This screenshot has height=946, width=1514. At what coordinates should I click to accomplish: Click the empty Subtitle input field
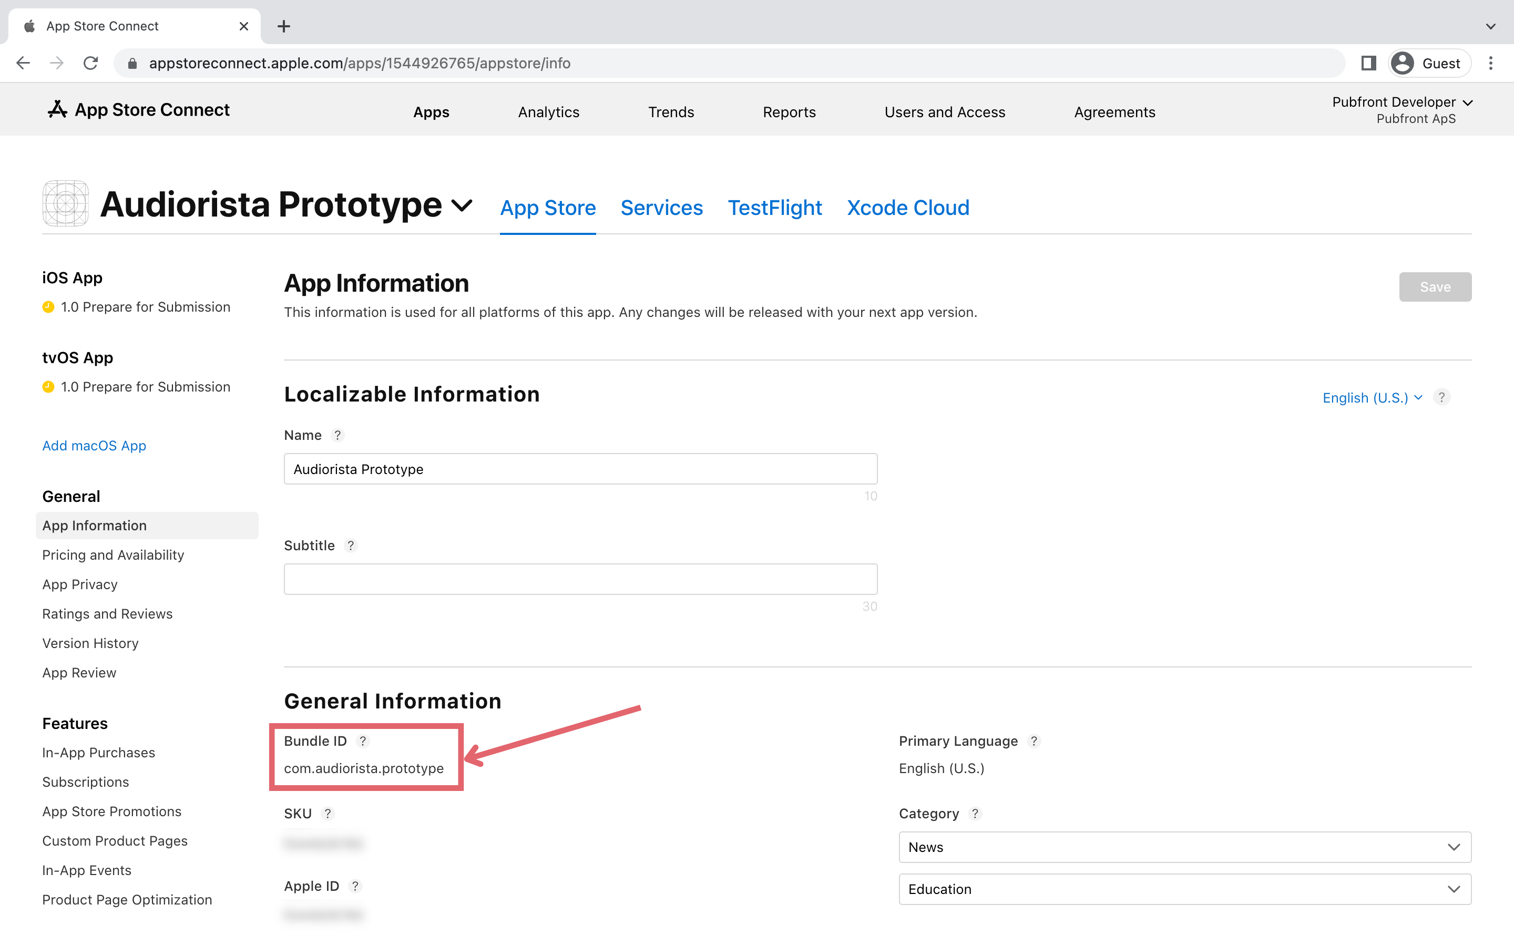pyautogui.click(x=580, y=579)
